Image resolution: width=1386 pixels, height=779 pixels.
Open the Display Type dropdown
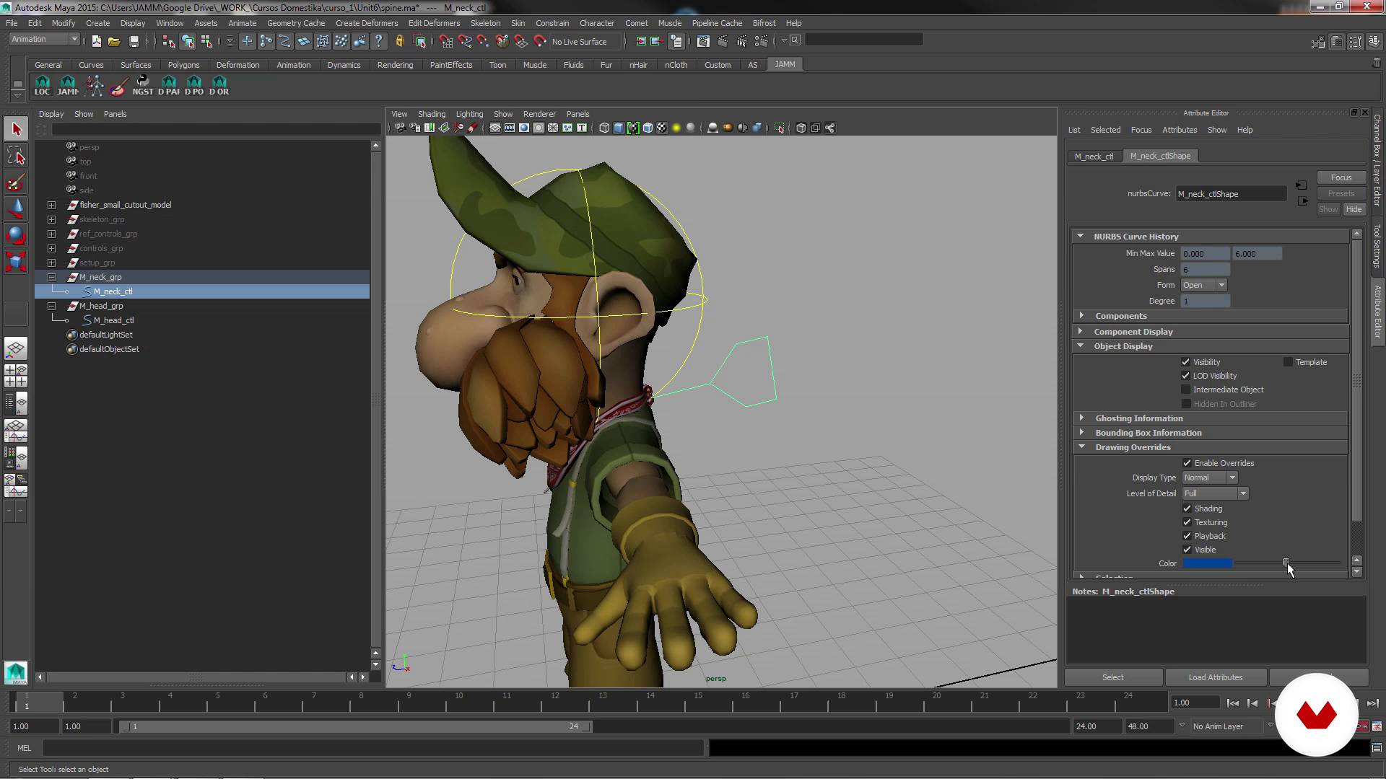tap(1210, 477)
